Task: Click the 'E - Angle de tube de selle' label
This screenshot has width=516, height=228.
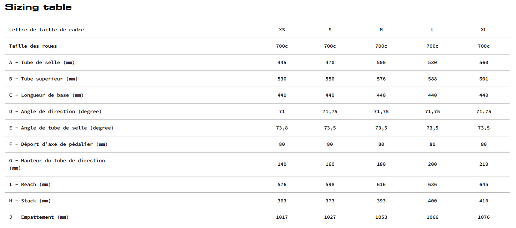Action: (61, 128)
